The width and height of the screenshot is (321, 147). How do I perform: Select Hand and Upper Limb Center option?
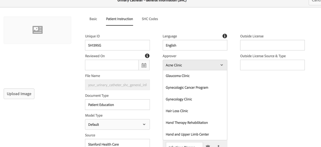point(187,134)
